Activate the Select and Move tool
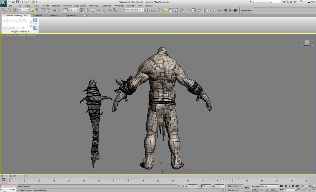The width and height of the screenshot is (316, 192). (x=54, y=10)
